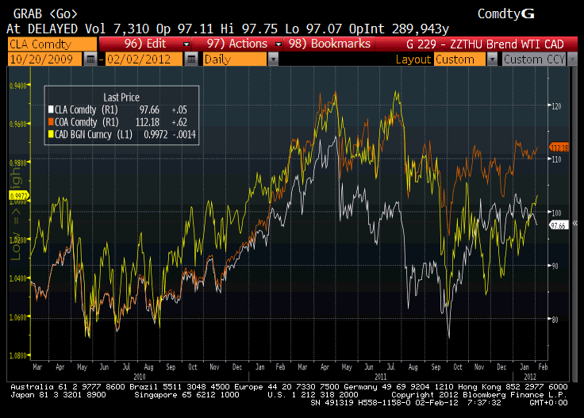The image size is (584, 418).
Task: Click the 2011 year label on time axis
Action: click(x=380, y=377)
